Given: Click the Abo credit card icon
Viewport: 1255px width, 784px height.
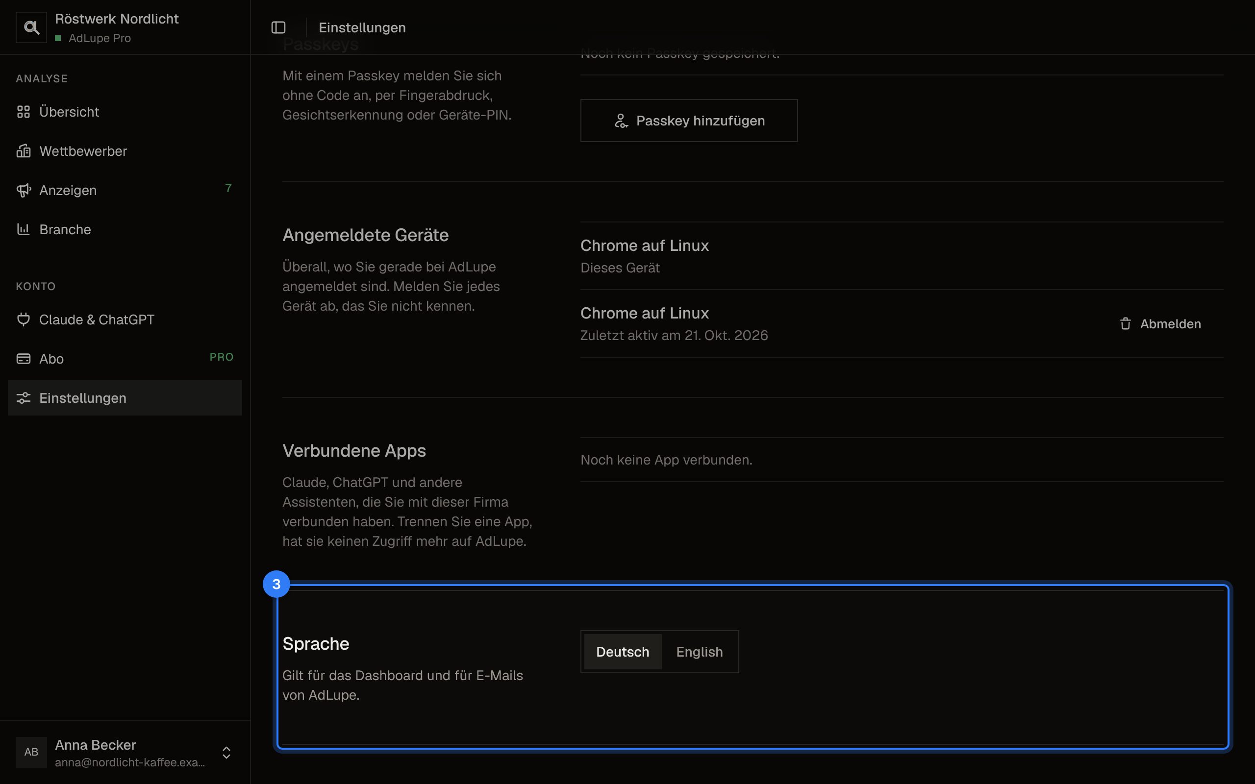Looking at the screenshot, I should point(24,359).
